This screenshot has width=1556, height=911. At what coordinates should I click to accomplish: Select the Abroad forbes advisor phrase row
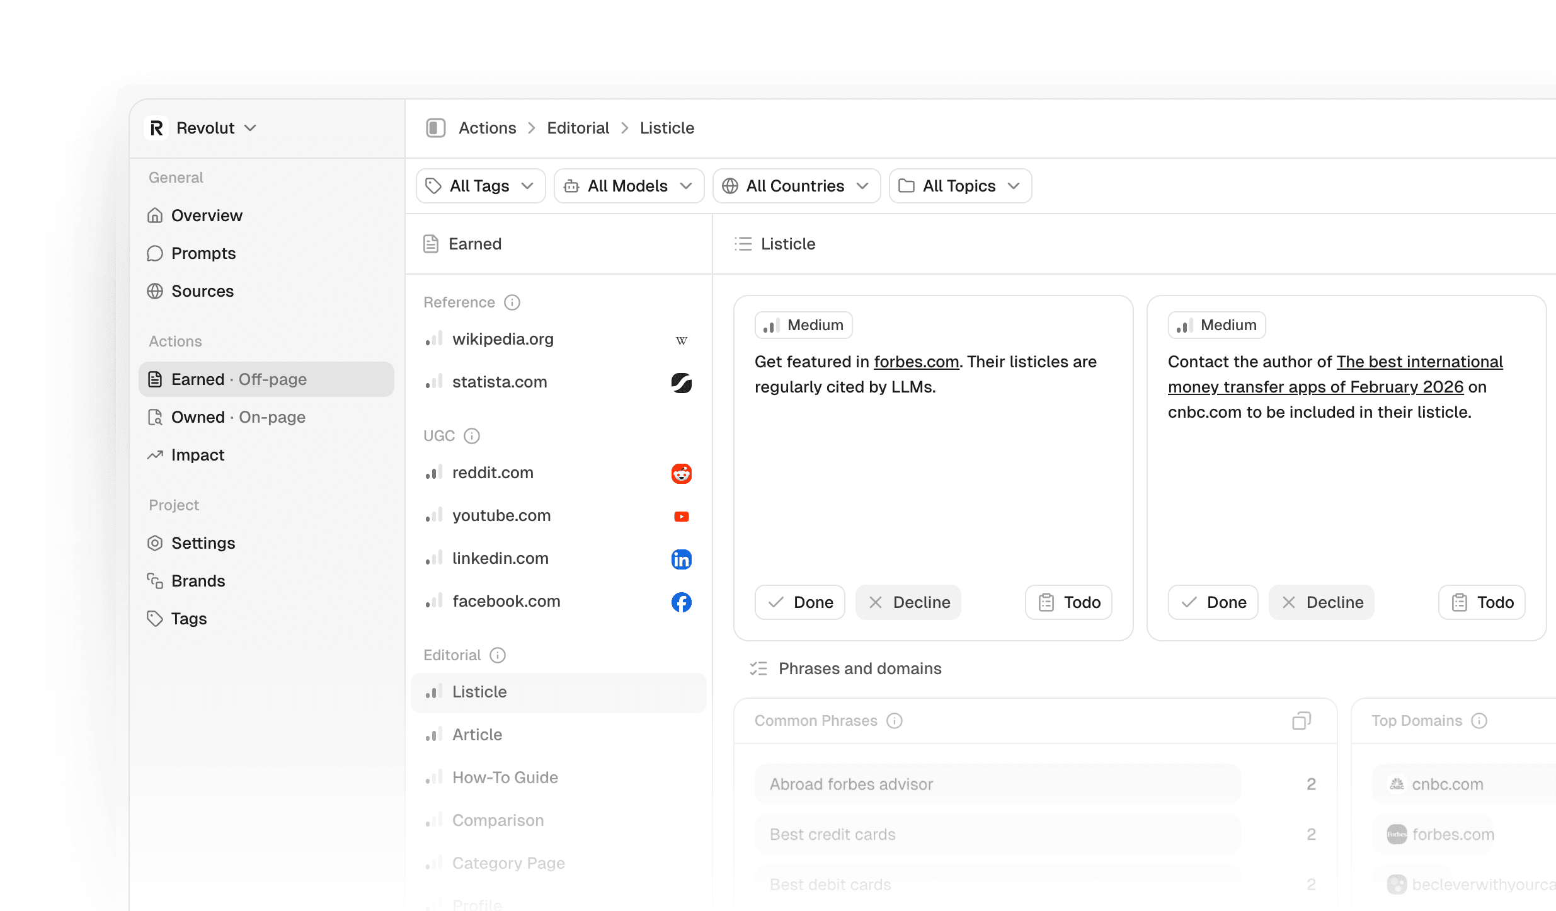(997, 784)
